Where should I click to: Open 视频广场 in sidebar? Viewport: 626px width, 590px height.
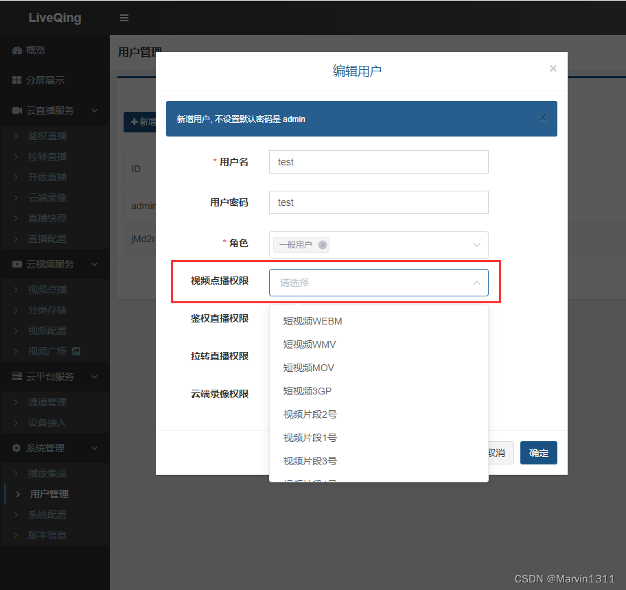click(47, 351)
